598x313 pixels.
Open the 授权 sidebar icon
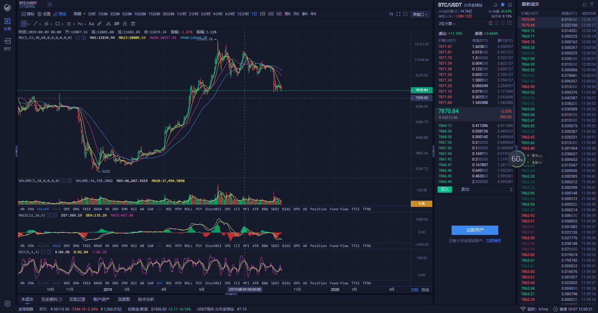(7, 44)
